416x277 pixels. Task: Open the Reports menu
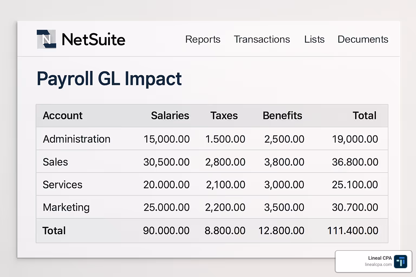(203, 39)
